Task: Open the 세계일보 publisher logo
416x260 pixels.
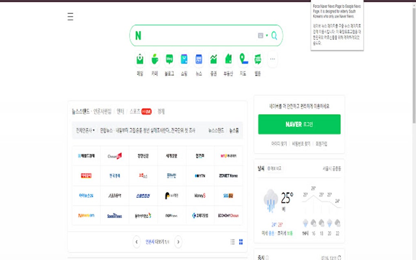Action: 171,156
